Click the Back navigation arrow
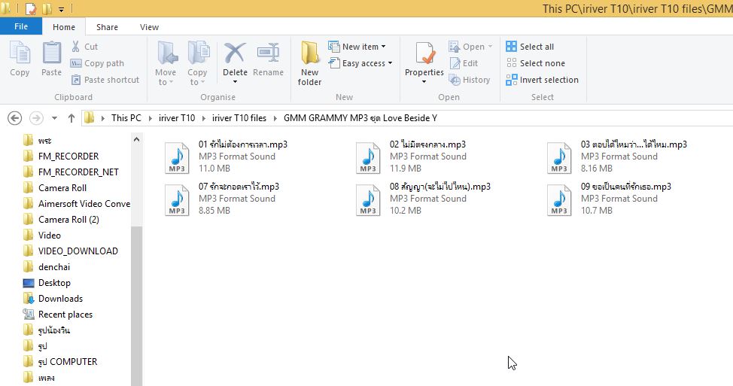The height and width of the screenshot is (386, 733). click(x=14, y=118)
